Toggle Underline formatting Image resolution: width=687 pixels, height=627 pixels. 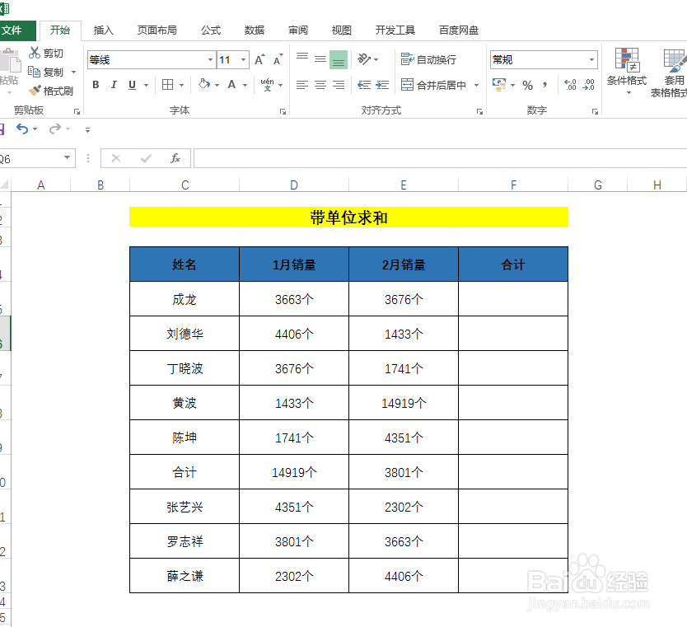pos(130,84)
